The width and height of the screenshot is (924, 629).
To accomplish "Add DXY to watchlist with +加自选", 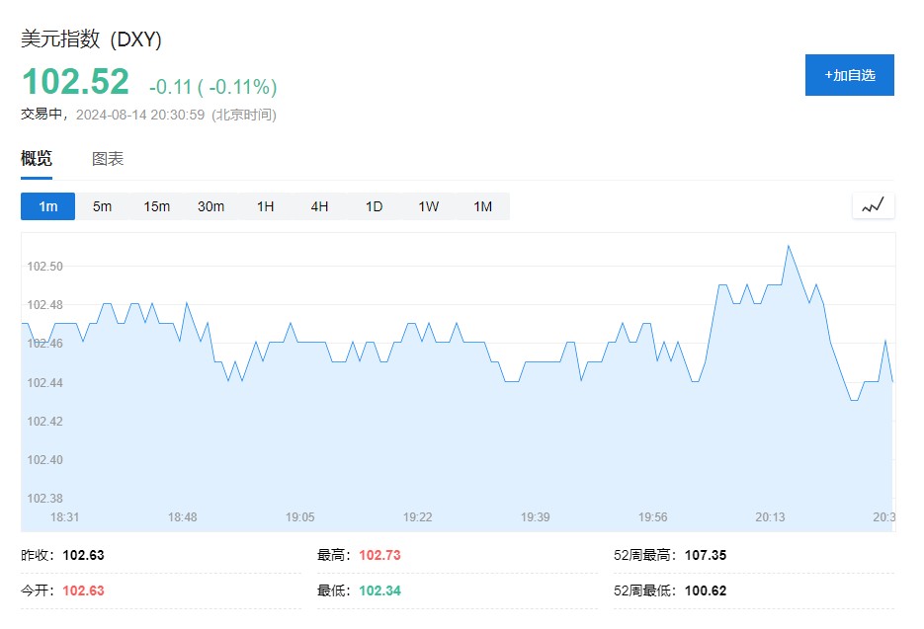I will 849,75.
